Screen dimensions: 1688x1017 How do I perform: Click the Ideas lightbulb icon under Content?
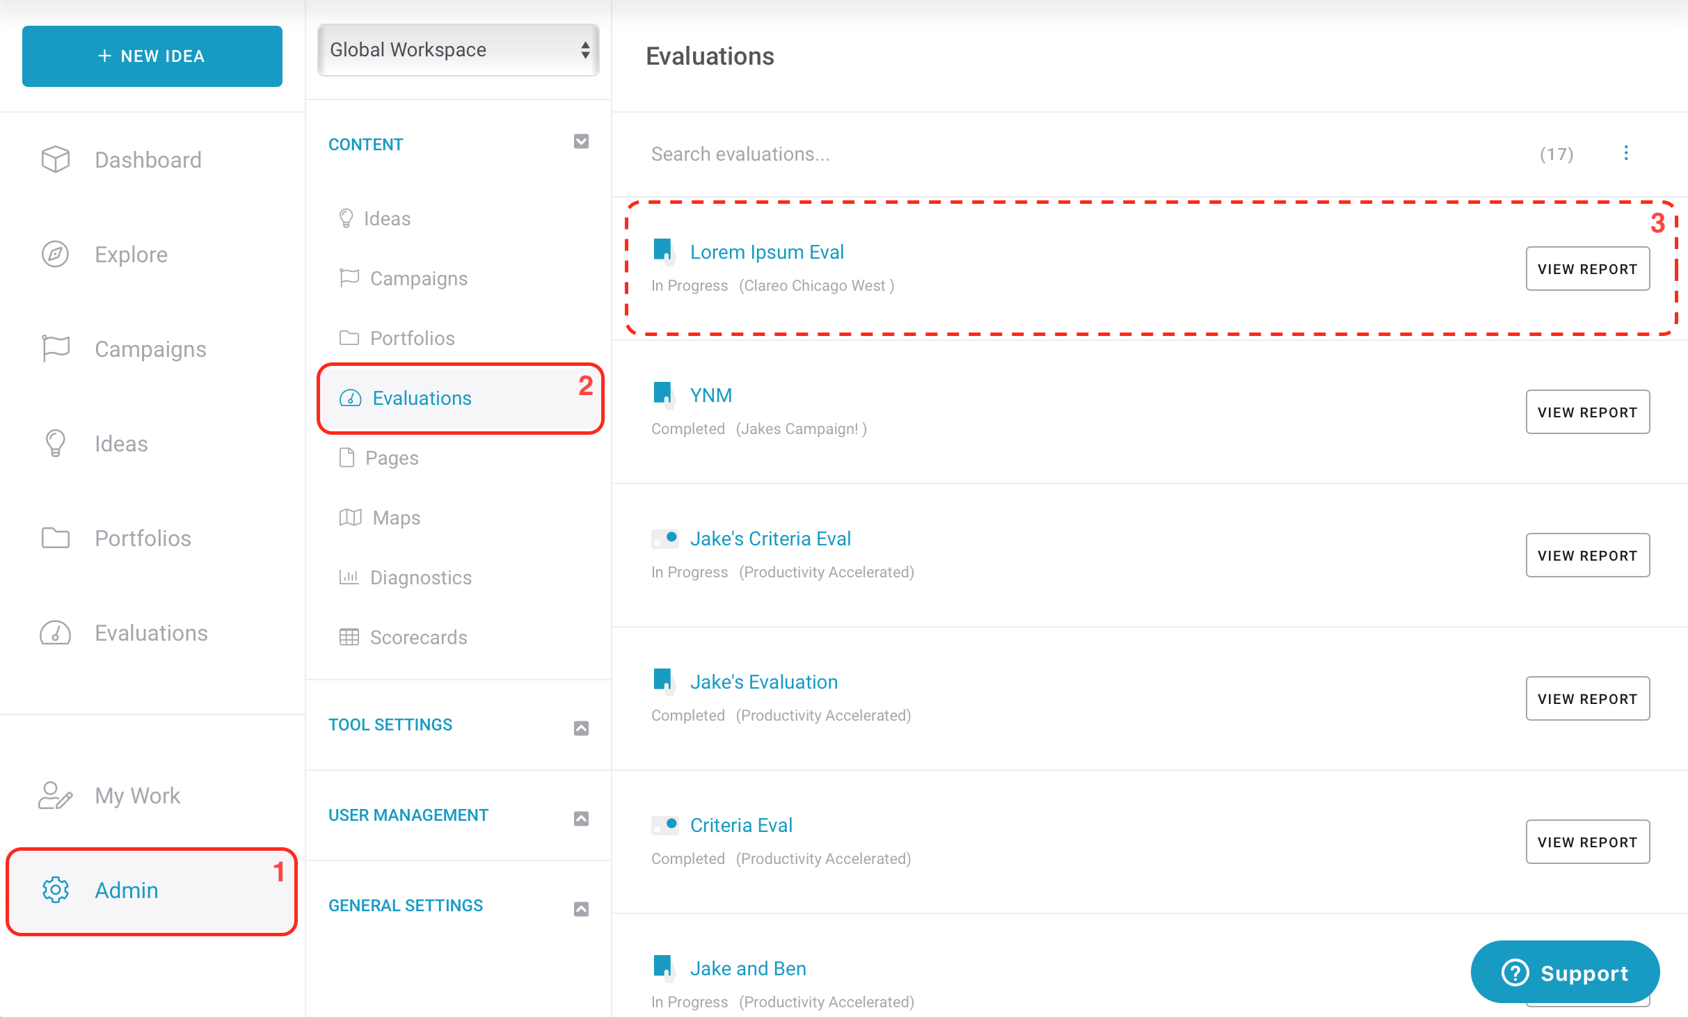coord(346,218)
